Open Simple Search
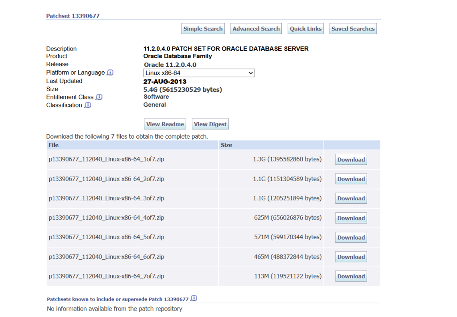 tap(203, 28)
